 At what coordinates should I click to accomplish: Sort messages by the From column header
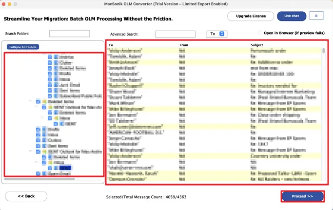184,45
